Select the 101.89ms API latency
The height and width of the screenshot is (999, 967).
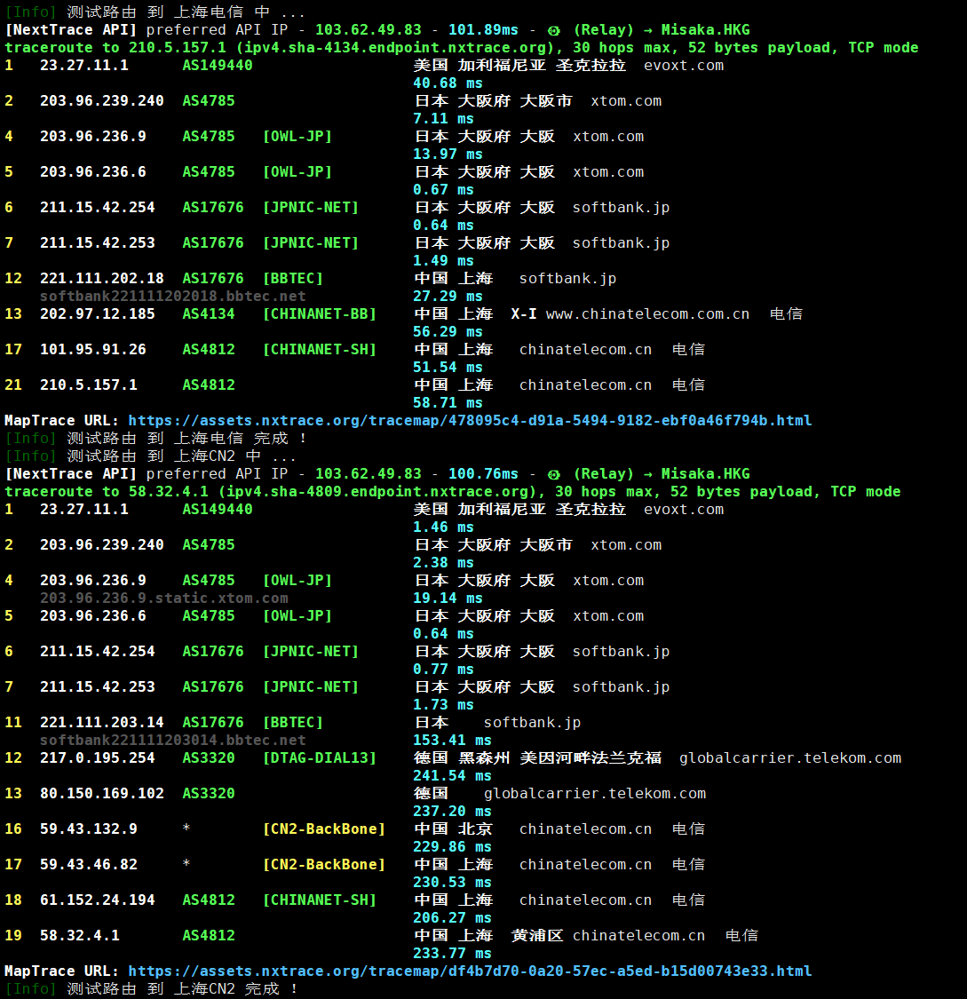(483, 30)
